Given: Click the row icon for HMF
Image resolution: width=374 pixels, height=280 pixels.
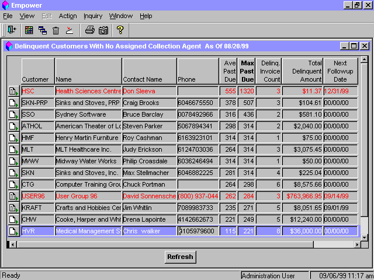Looking at the screenshot, I should coord(13,138).
